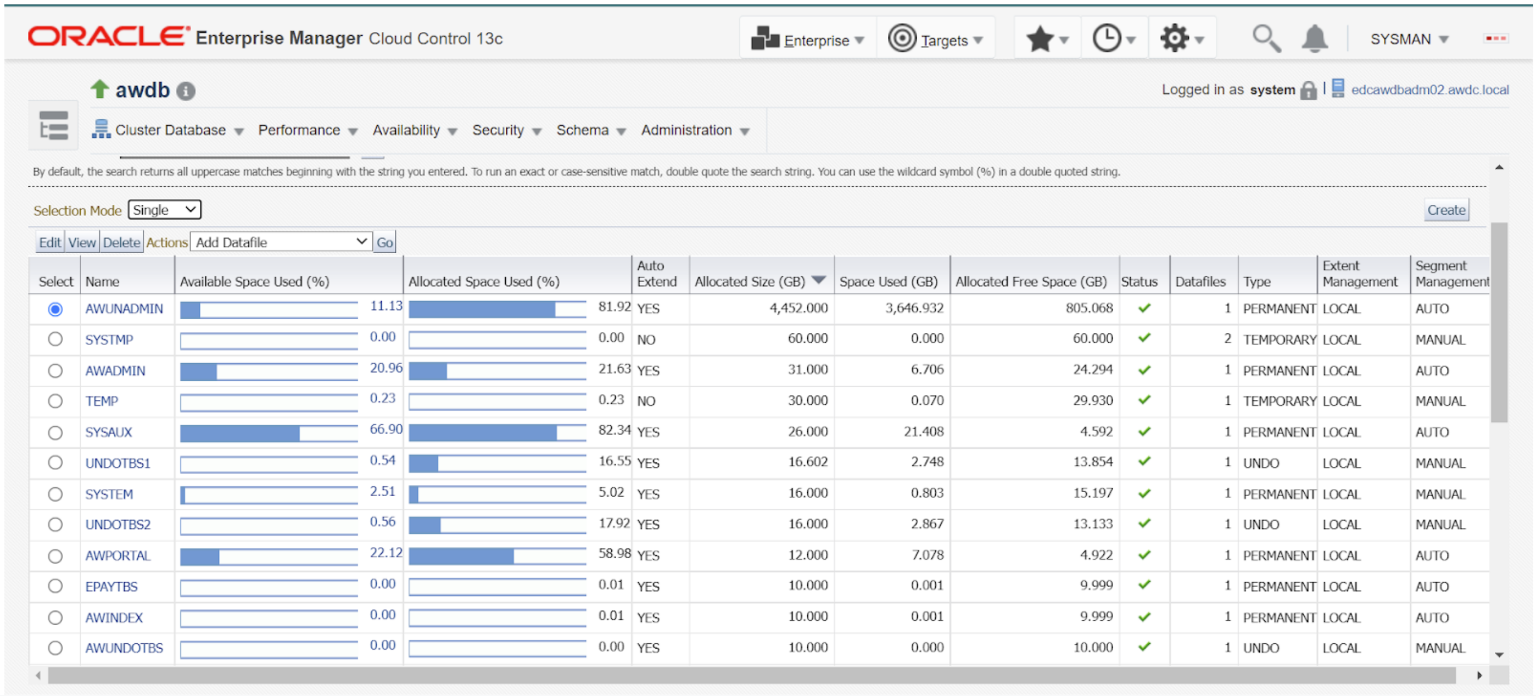Click AWUNADMIN allocated space used bar
Viewport: 1536px width, 696px height.
tap(498, 309)
